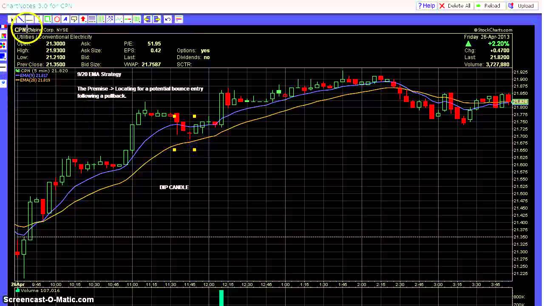
Task: Click the yellow left-arrow move back icon
Action: click(x=148, y=19)
